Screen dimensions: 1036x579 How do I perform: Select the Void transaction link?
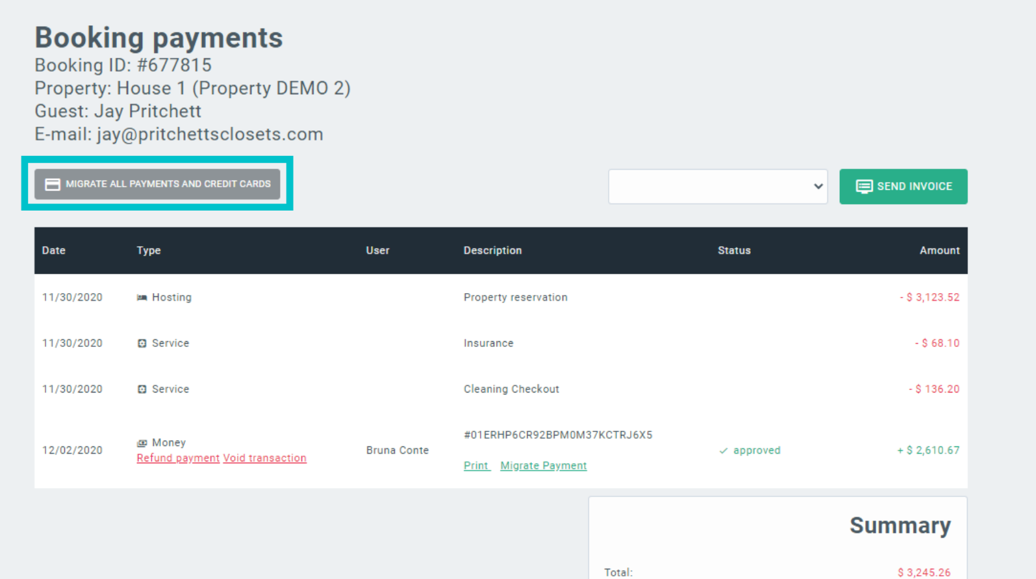coord(264,458)
